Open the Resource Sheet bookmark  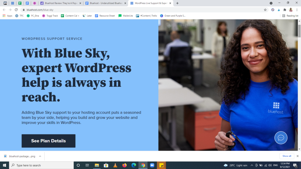[x=105, y=16]
